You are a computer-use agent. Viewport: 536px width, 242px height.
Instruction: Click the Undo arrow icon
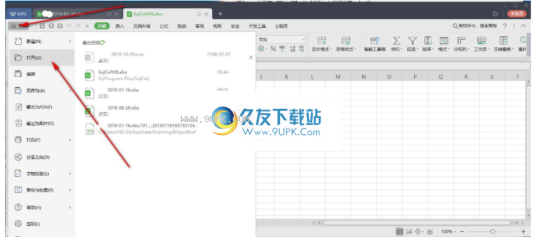[69, 26]
